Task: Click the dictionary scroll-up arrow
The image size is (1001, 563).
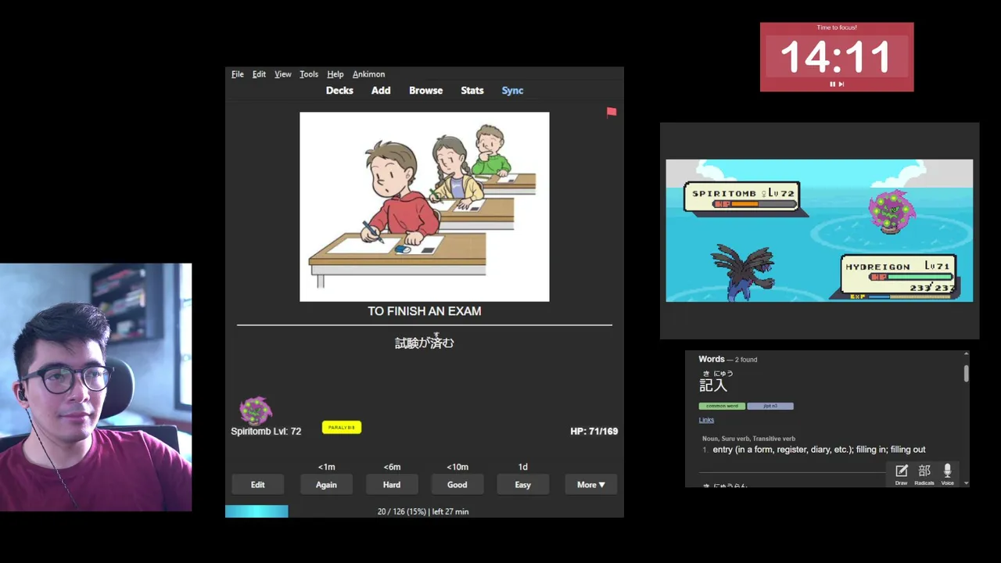Action: click(967, 355)
